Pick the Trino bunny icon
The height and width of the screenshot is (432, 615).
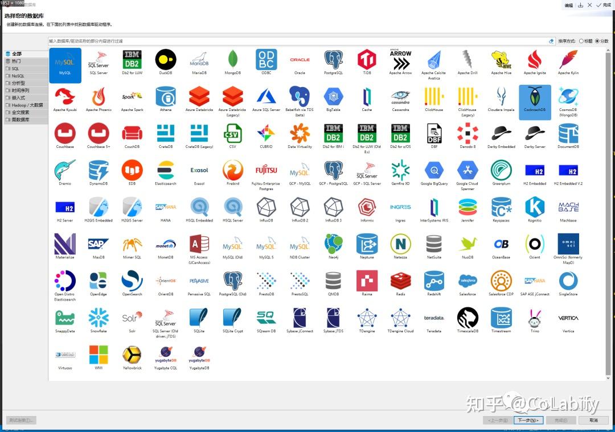coord(535,318)
